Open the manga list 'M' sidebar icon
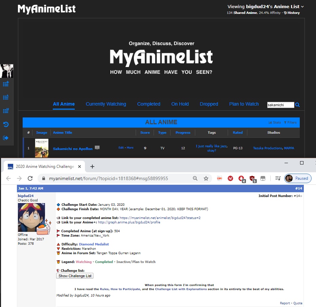Viewport: 316px width, 307px height. [6, 111]
